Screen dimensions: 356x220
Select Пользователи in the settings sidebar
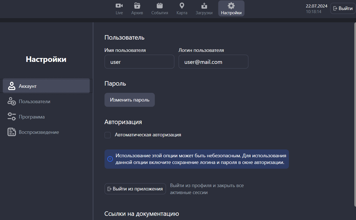pos(34,101)
